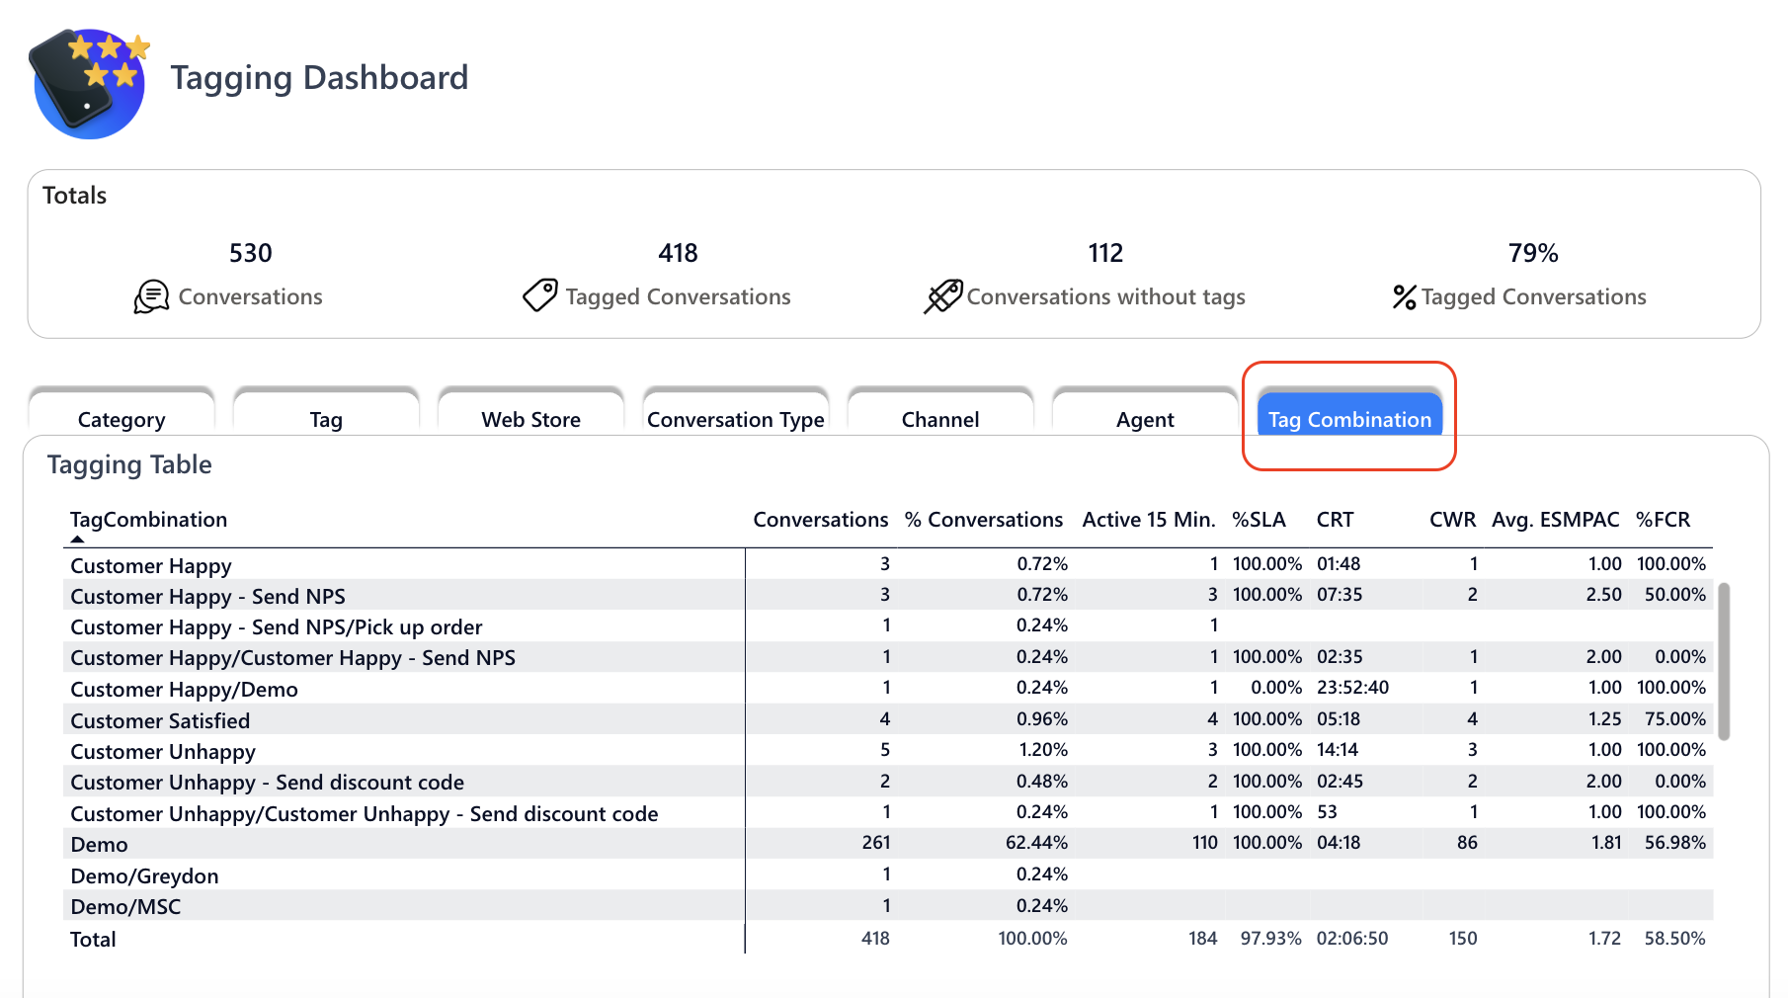Click the table's vertical scrollbar

pyautogui.click(x=1724, y=662)
